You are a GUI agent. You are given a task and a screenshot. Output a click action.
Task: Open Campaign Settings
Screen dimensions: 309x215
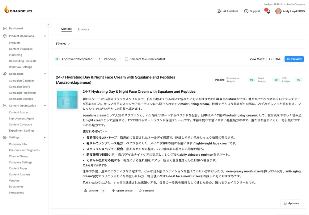click(x=21, y=99)
